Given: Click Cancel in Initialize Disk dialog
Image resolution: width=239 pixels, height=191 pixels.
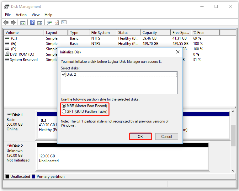Looking at the screenshot, I should 167,136.
